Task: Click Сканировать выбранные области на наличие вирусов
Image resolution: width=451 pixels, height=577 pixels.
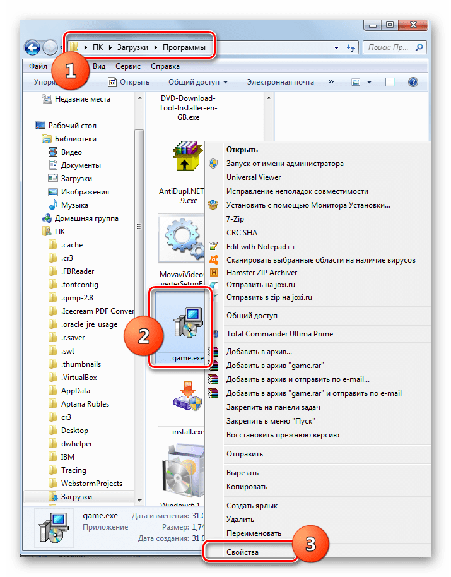Action: [321, 260]
